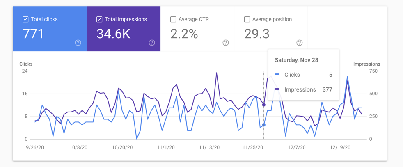
Task: Enable the Average CTR checkbox
Action: [x=173, y=19]
